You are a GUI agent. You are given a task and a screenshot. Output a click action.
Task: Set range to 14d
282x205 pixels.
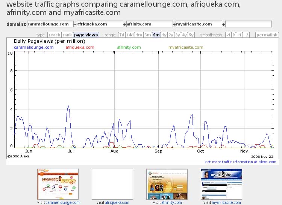pyautogui.click(x=130, y=35)
